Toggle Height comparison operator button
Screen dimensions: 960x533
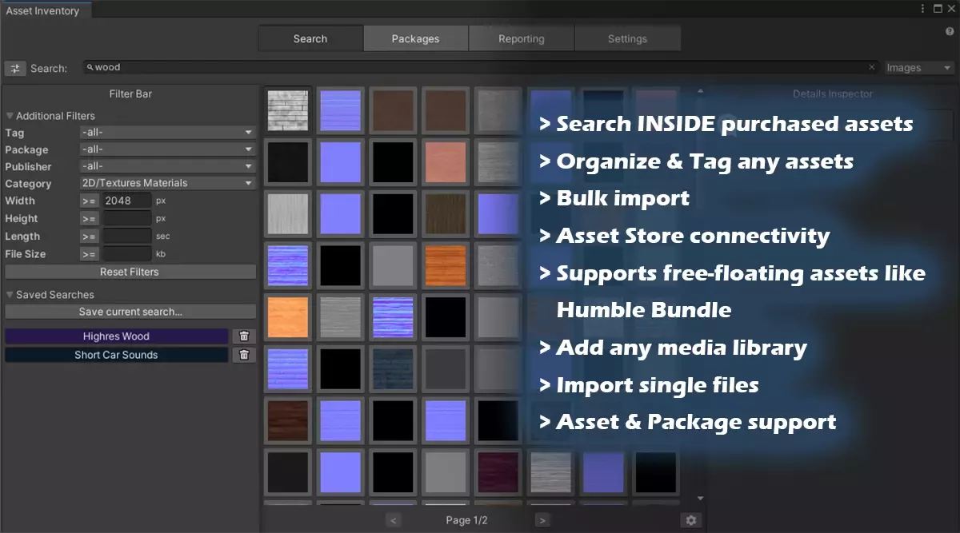pos(89,219)
